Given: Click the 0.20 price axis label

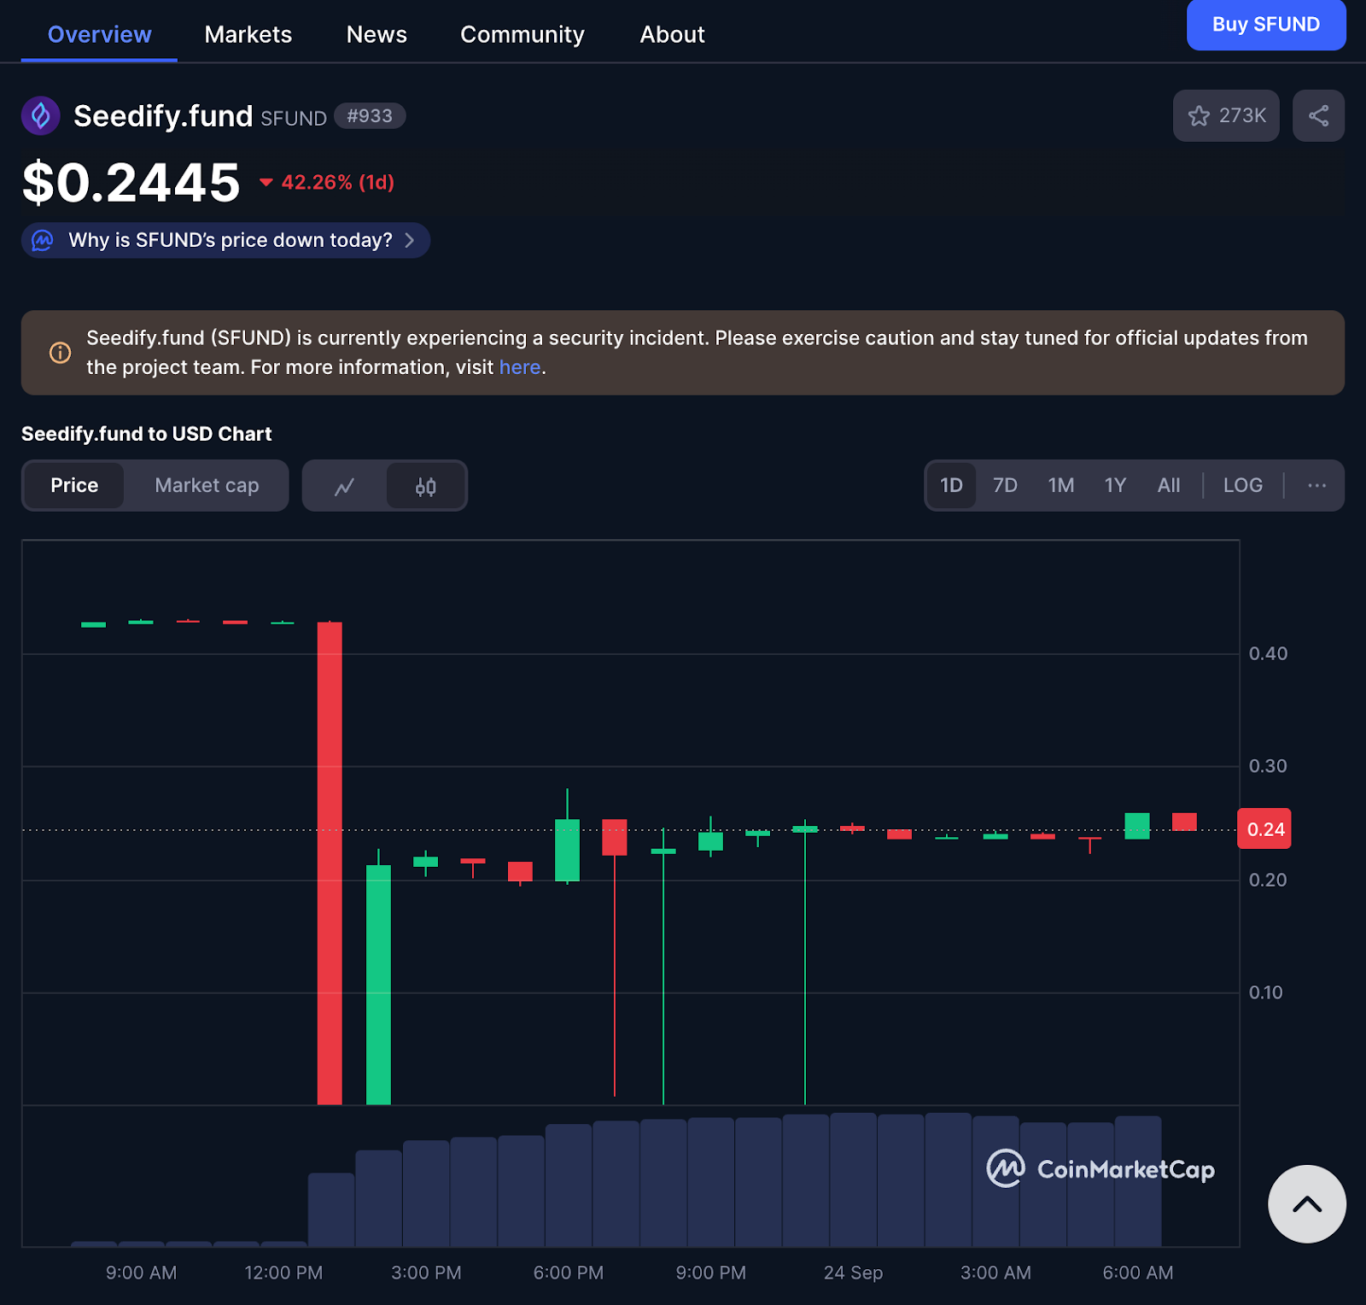Looking at the screenshot, I should tap(1268, 880).
